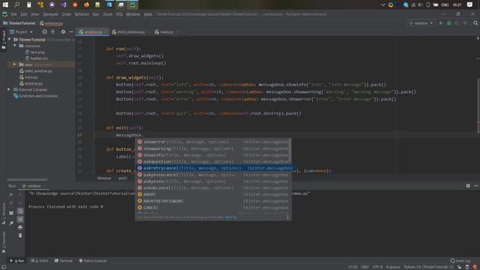This screenshot has height=270, width=480.
Task: Open face.png in project tree
Action: tap(34, 52)
